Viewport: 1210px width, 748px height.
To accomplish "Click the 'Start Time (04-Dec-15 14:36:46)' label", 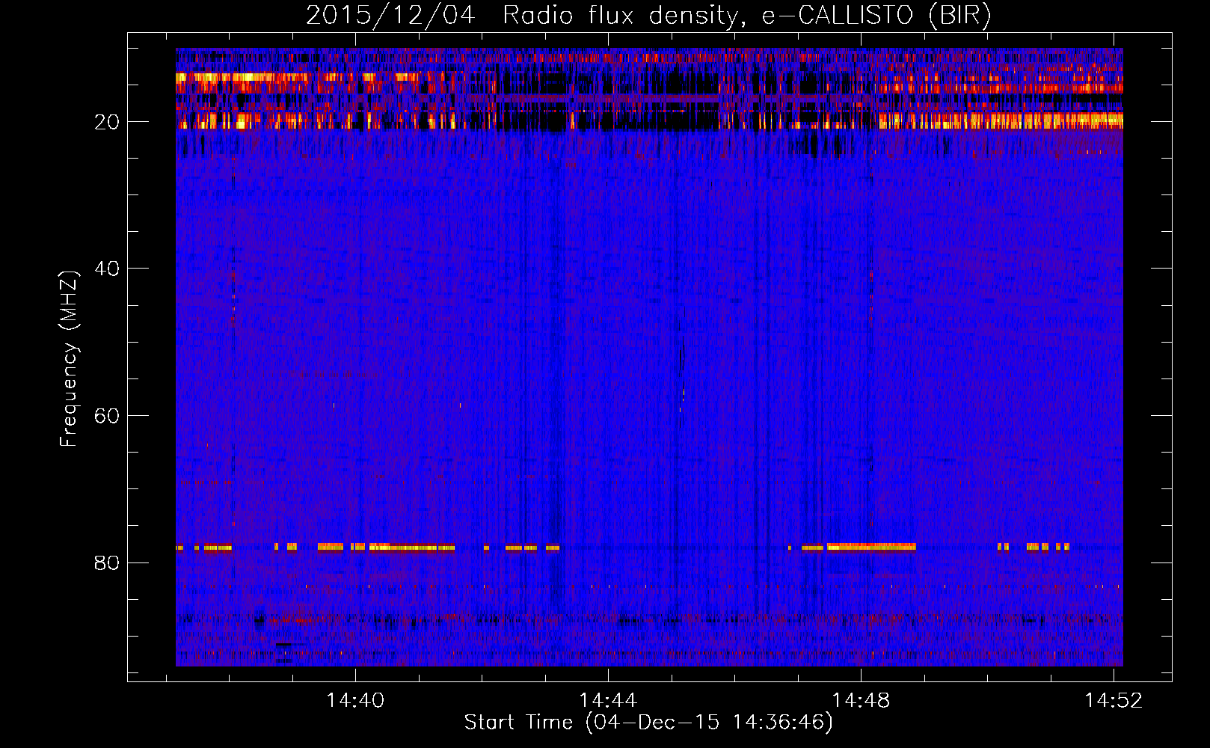I will (x=648, y=723).
